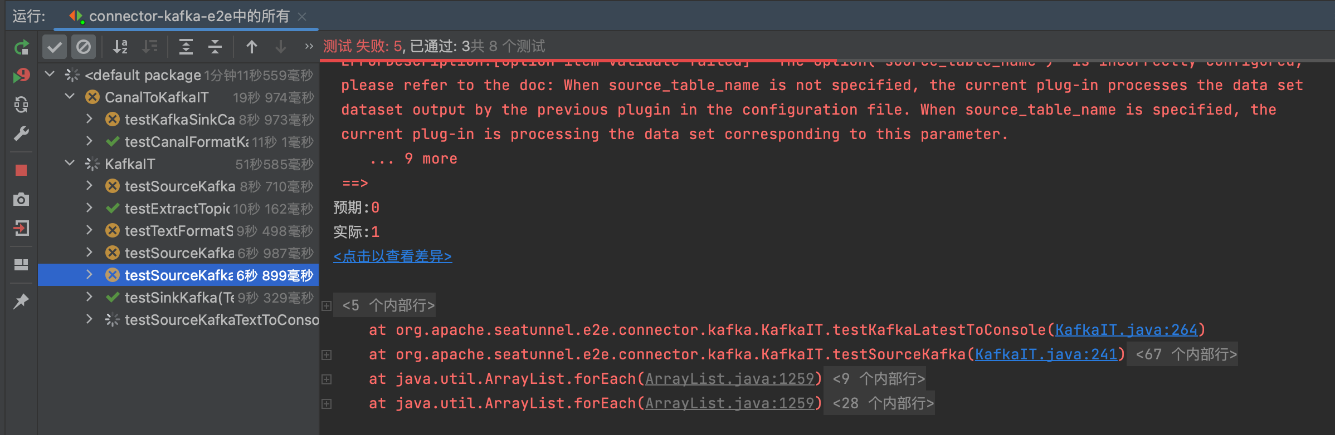Screen dimensions: 1335x435
Task: Collapse the KafkaIT test group
Action: point(69,163)
